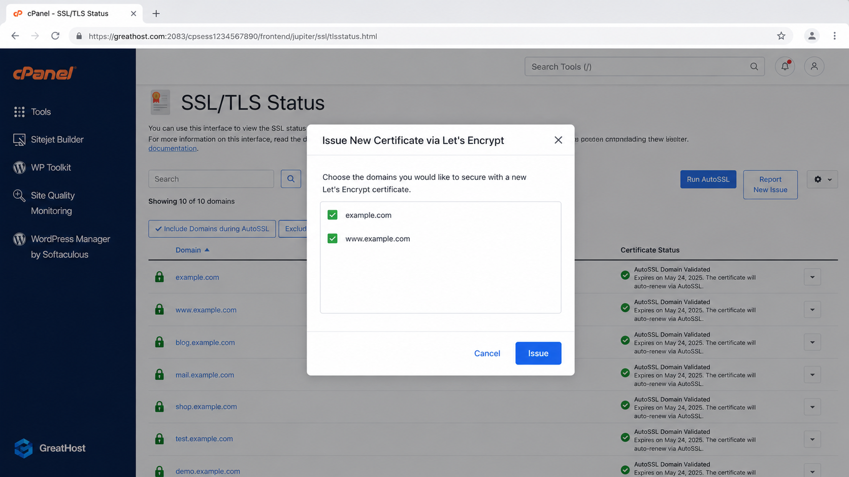Open shop.example.com domain link
The height and width of the screenshot is (477, 849).
pos(206,407)
